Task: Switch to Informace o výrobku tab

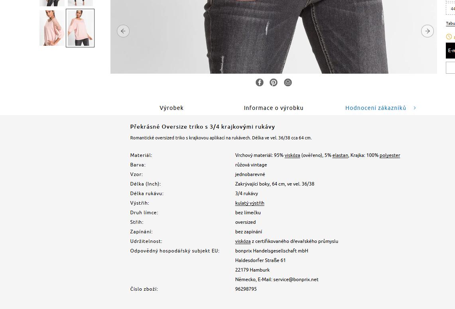Action: 273,108
